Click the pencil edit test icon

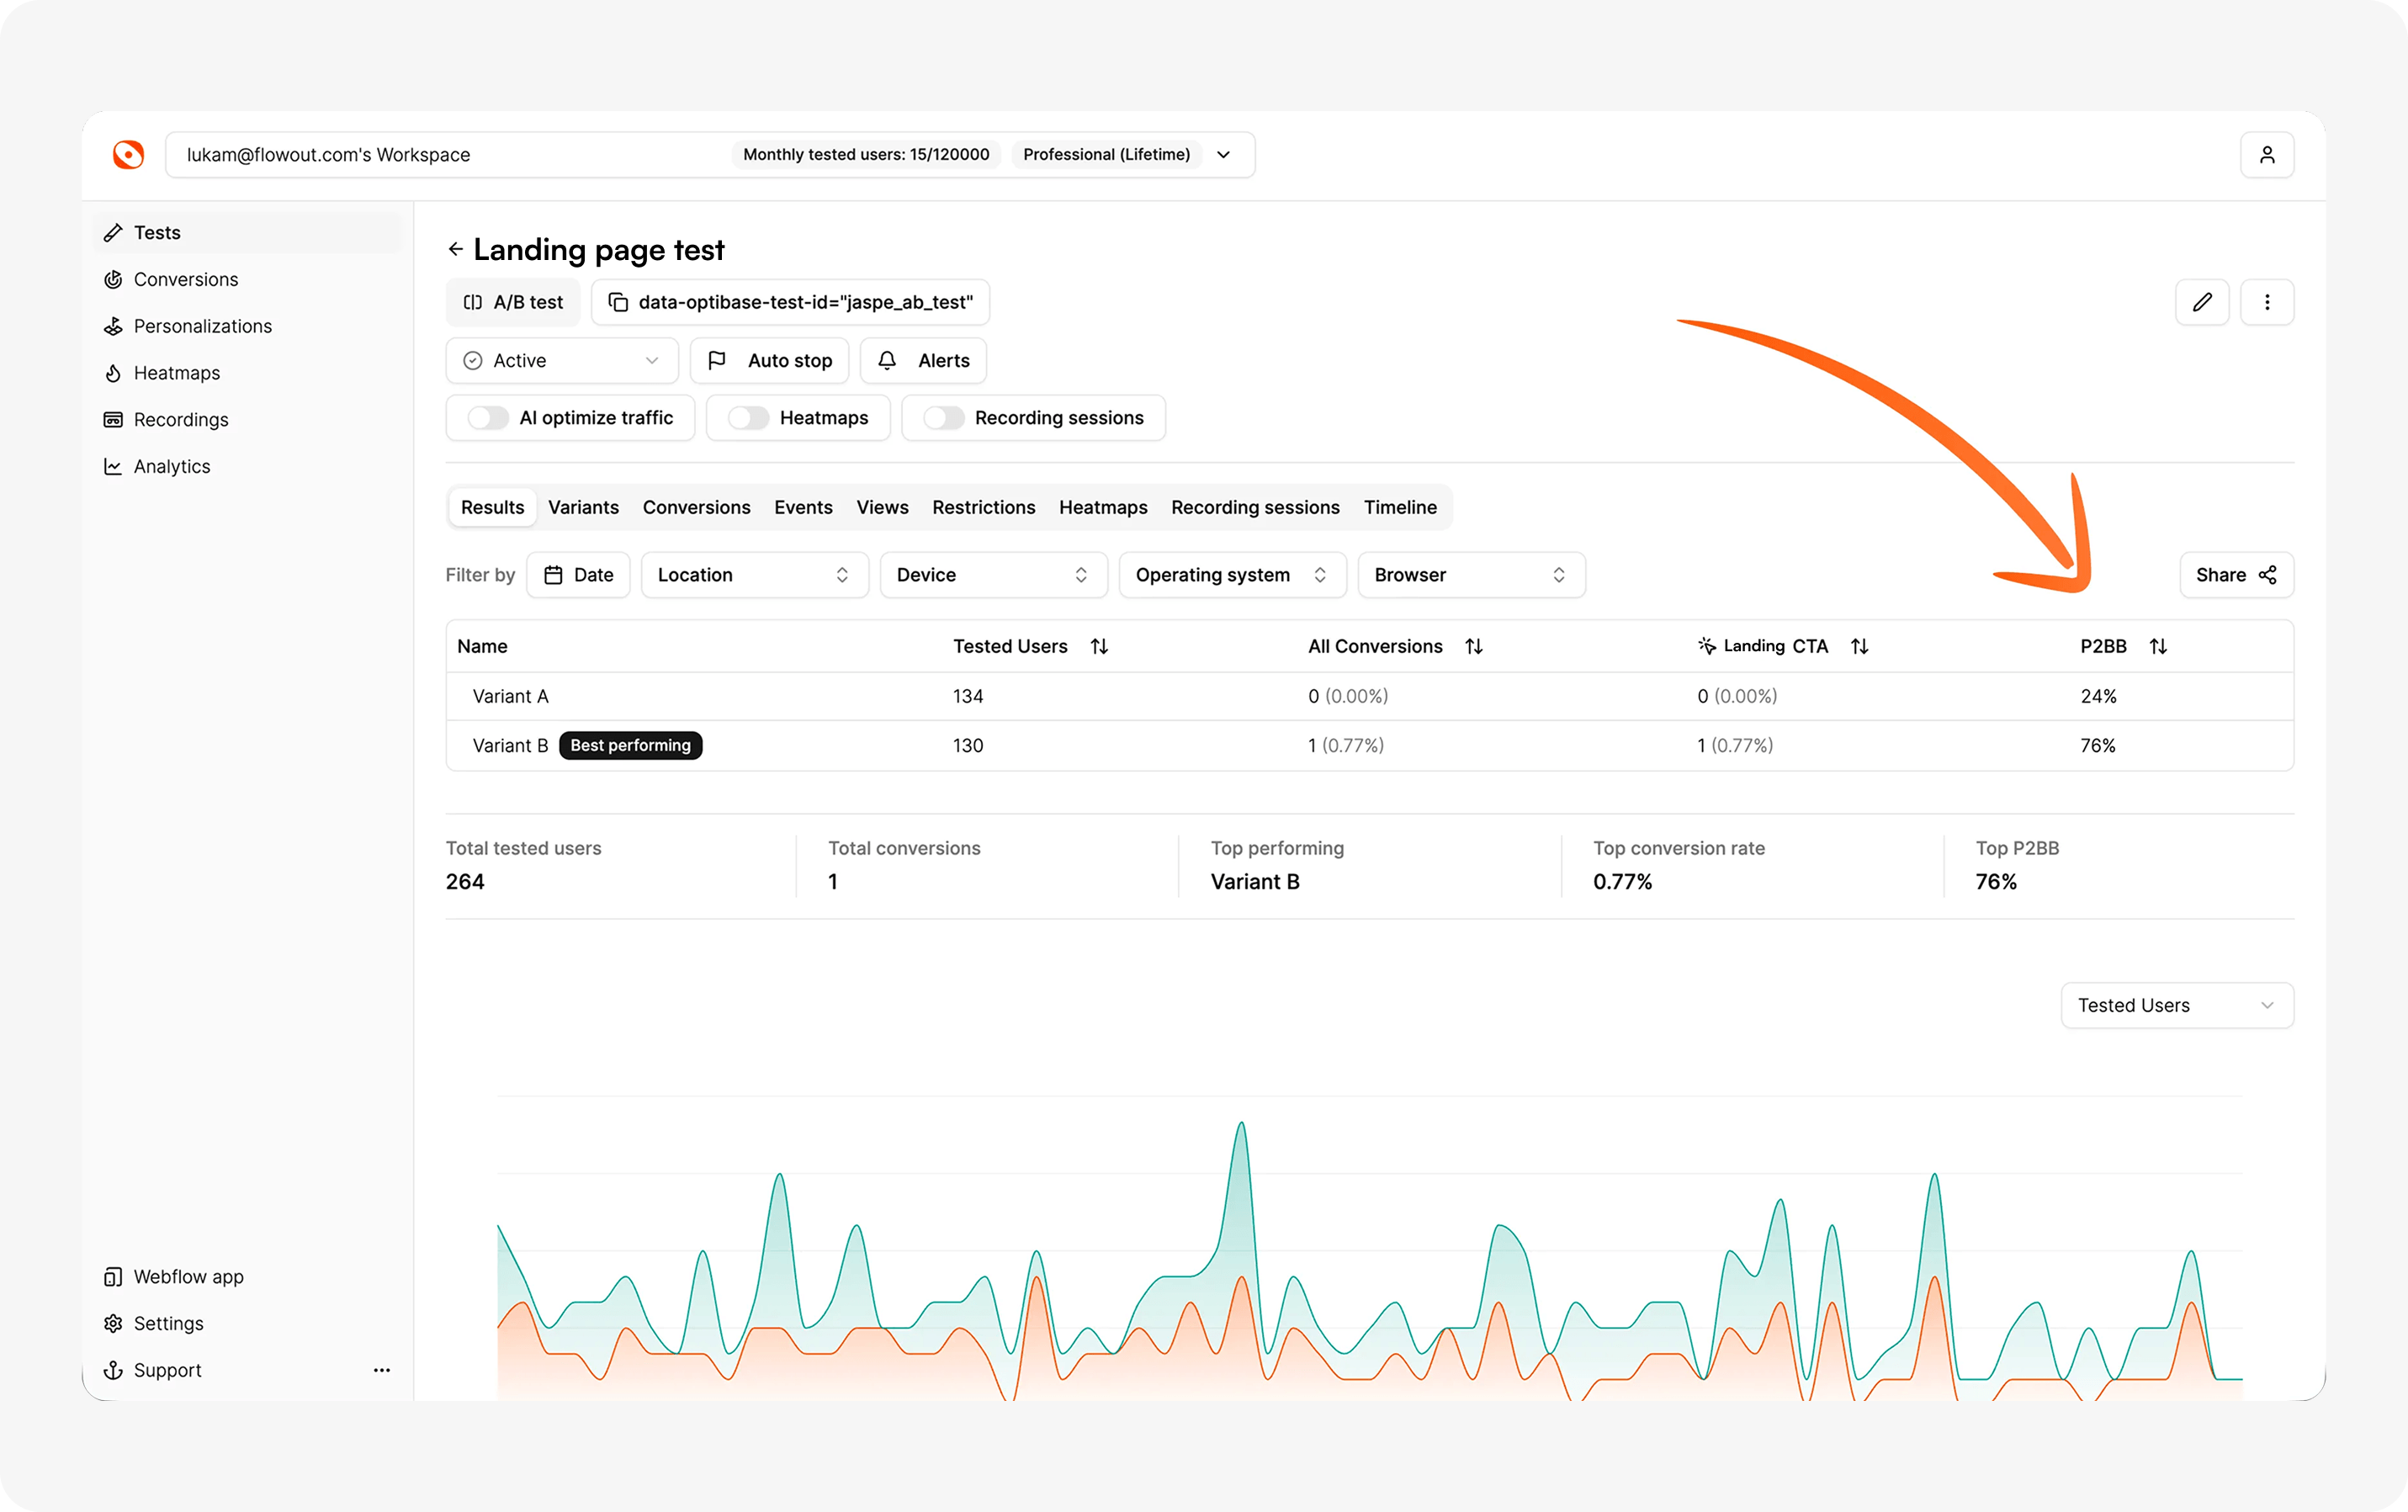[2202, 302]
